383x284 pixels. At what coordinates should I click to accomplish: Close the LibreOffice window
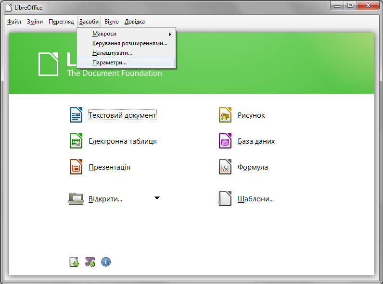[368, 5]
